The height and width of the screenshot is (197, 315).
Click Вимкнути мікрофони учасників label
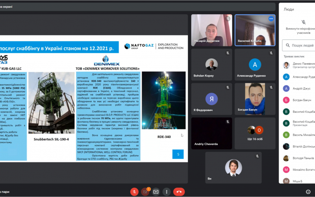300,31
